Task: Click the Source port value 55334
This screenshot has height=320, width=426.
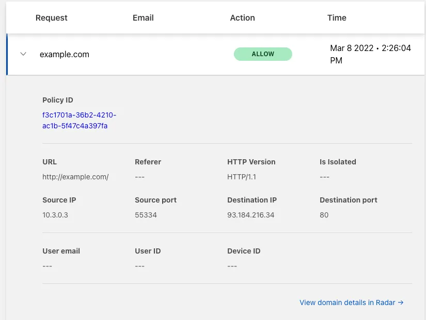Action: (145, 215)
